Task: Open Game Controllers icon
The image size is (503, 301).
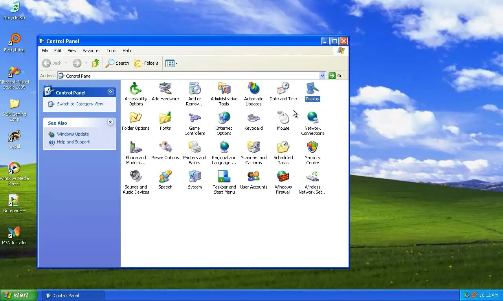Action: [195, 123]
